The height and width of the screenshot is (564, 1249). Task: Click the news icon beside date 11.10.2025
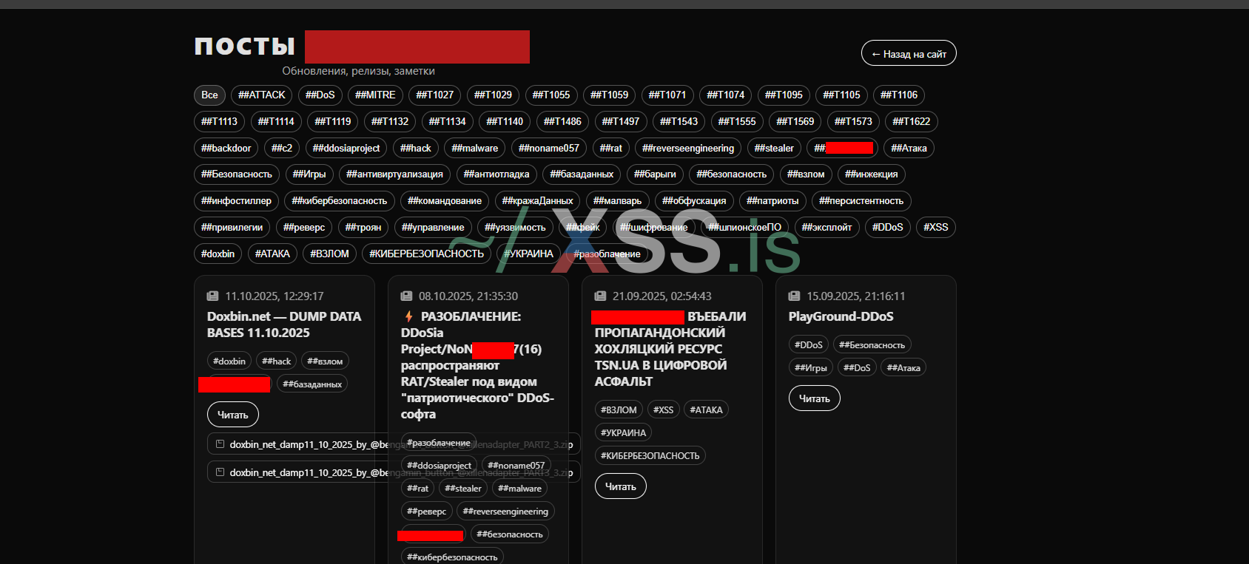pyautogui.click(x=212, y=296)
